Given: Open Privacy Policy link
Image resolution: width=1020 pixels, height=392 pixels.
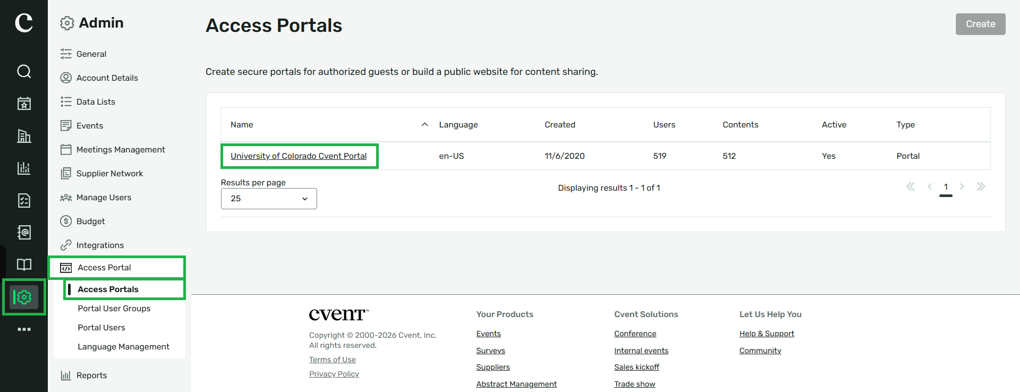Looking at the screenshot, I should pyautogui.click(x=334, y=374).
